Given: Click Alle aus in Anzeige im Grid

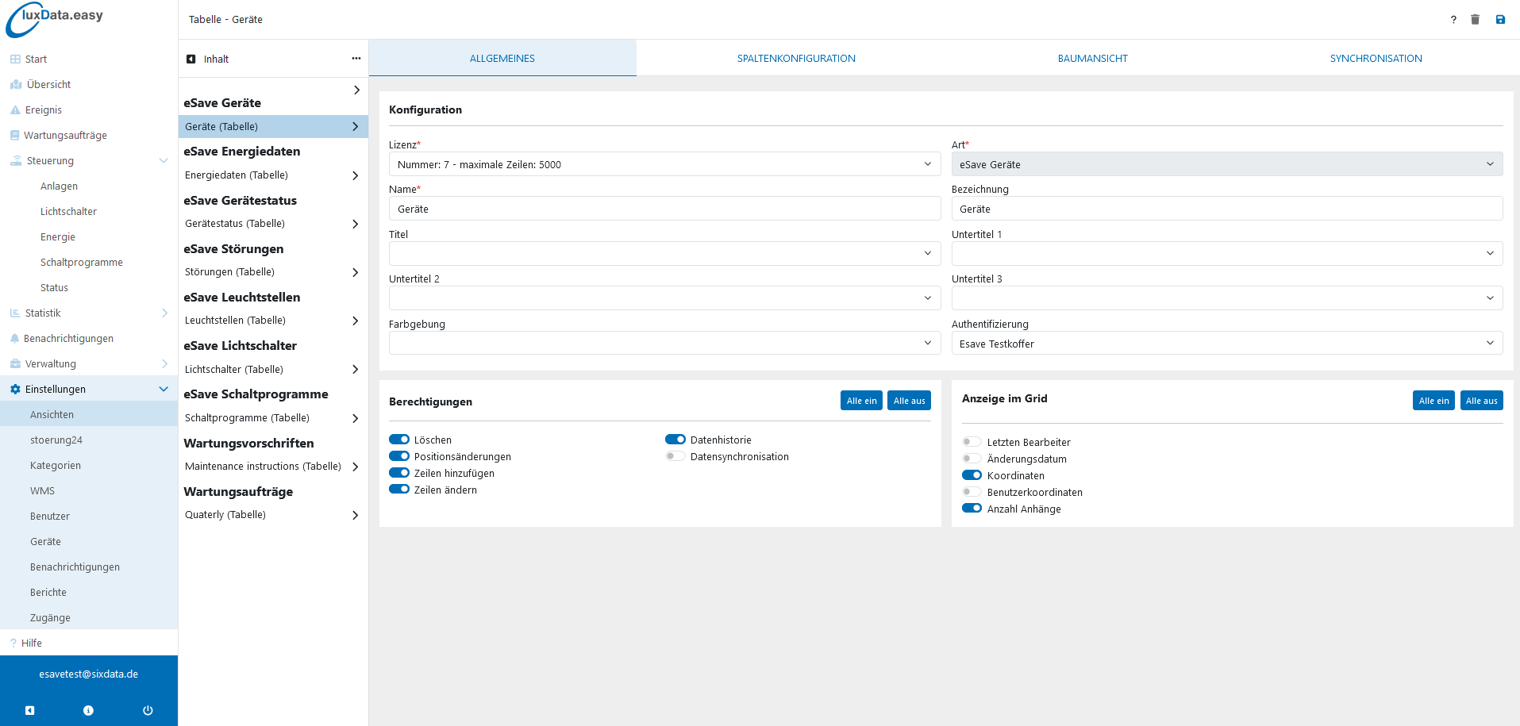Looking at the screenshot, I should click(x=1481, y=401).
